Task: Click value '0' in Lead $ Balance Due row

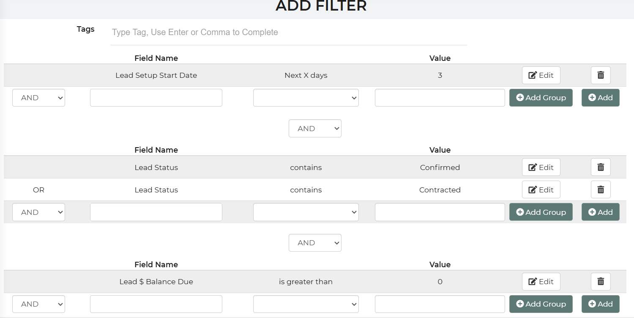Action: pos(440,282)
